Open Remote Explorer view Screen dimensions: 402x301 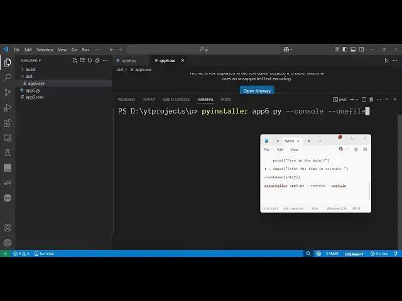tap(8, 138)
